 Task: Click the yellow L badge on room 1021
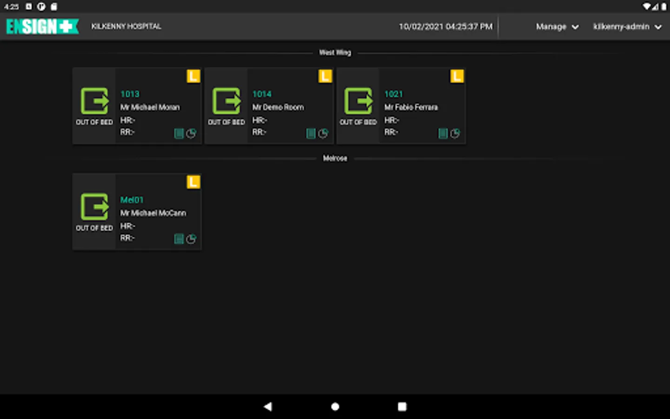coord(457,76)
